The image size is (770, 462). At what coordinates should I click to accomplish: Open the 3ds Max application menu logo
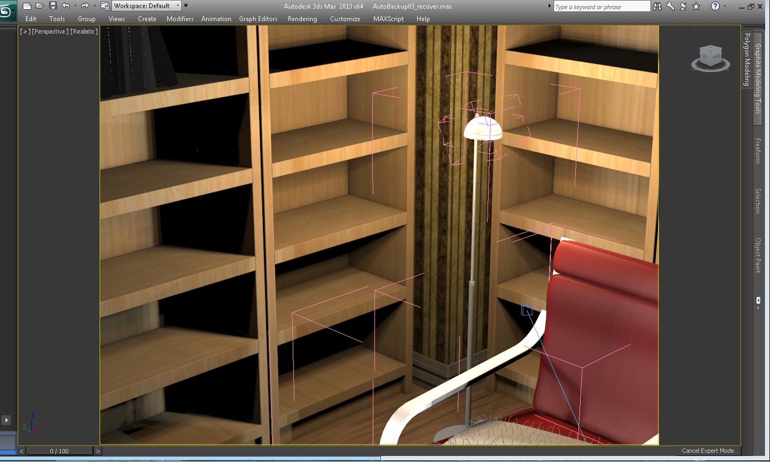8,11
